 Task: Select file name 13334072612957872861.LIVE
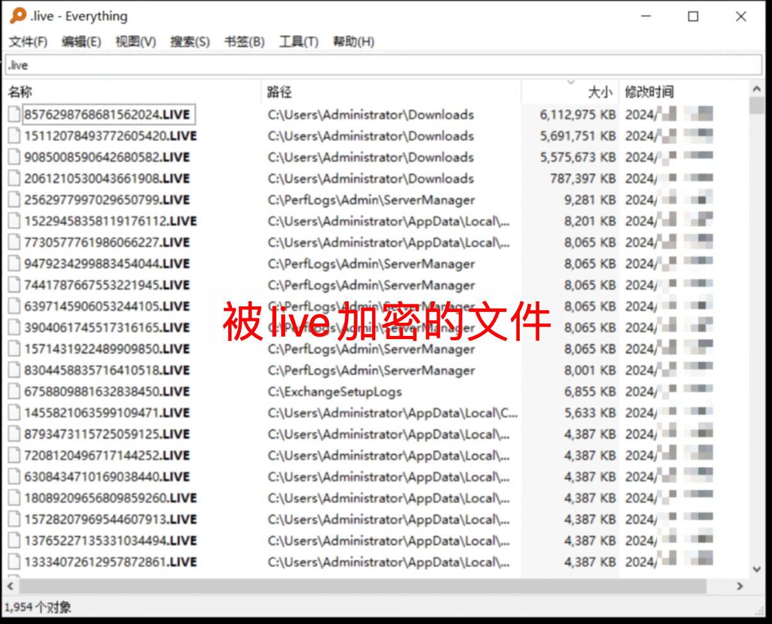110,562
